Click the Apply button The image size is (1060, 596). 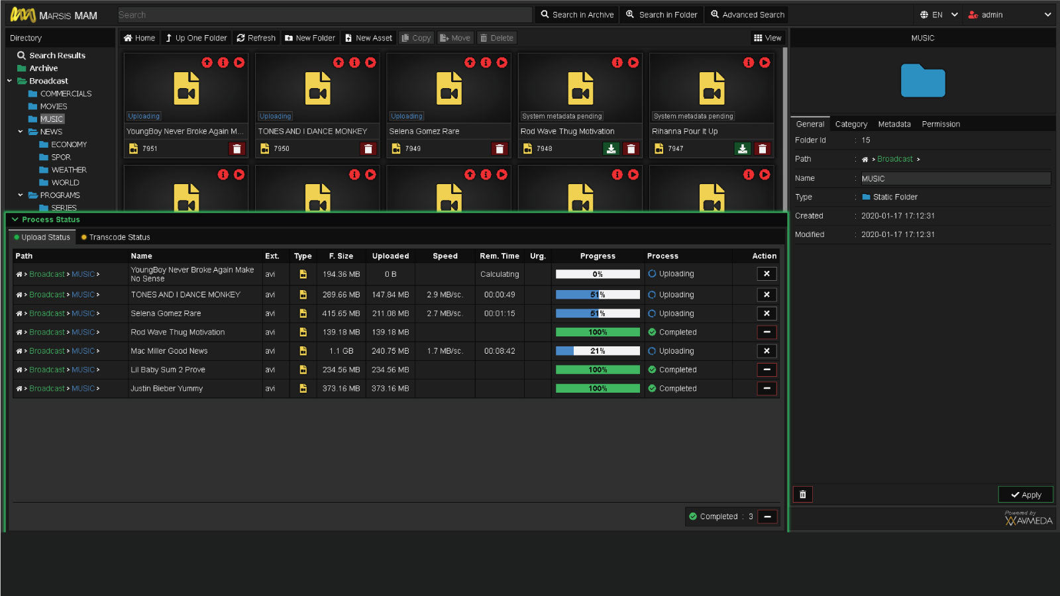click(x=1026, y=495)
